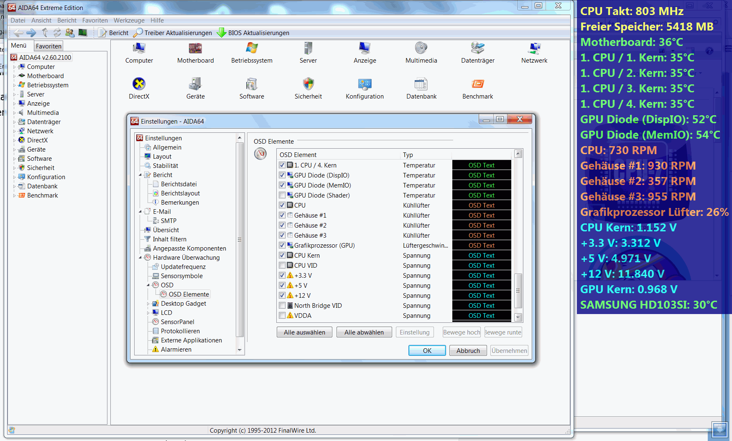This screenshot has height=441, width=732.
Task: Click the Alle abwählen button
Action: 364,332
